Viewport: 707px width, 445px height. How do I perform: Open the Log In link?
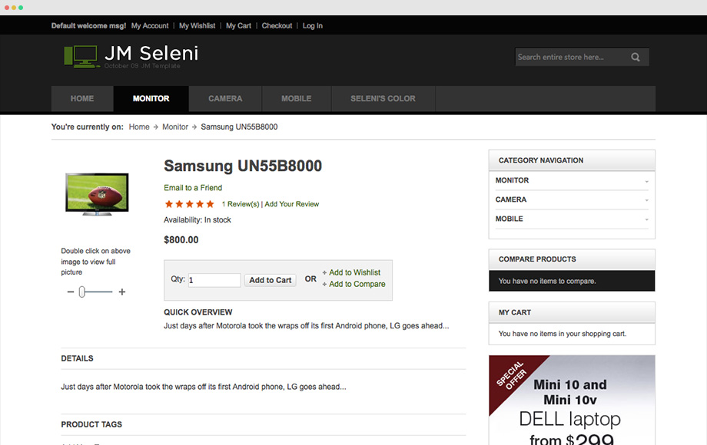pos(313,25)
